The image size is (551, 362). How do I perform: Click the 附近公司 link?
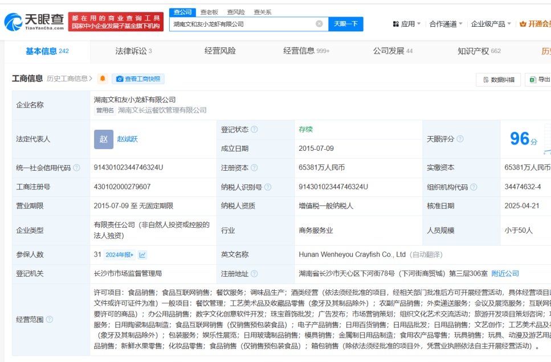click(505, 274)
